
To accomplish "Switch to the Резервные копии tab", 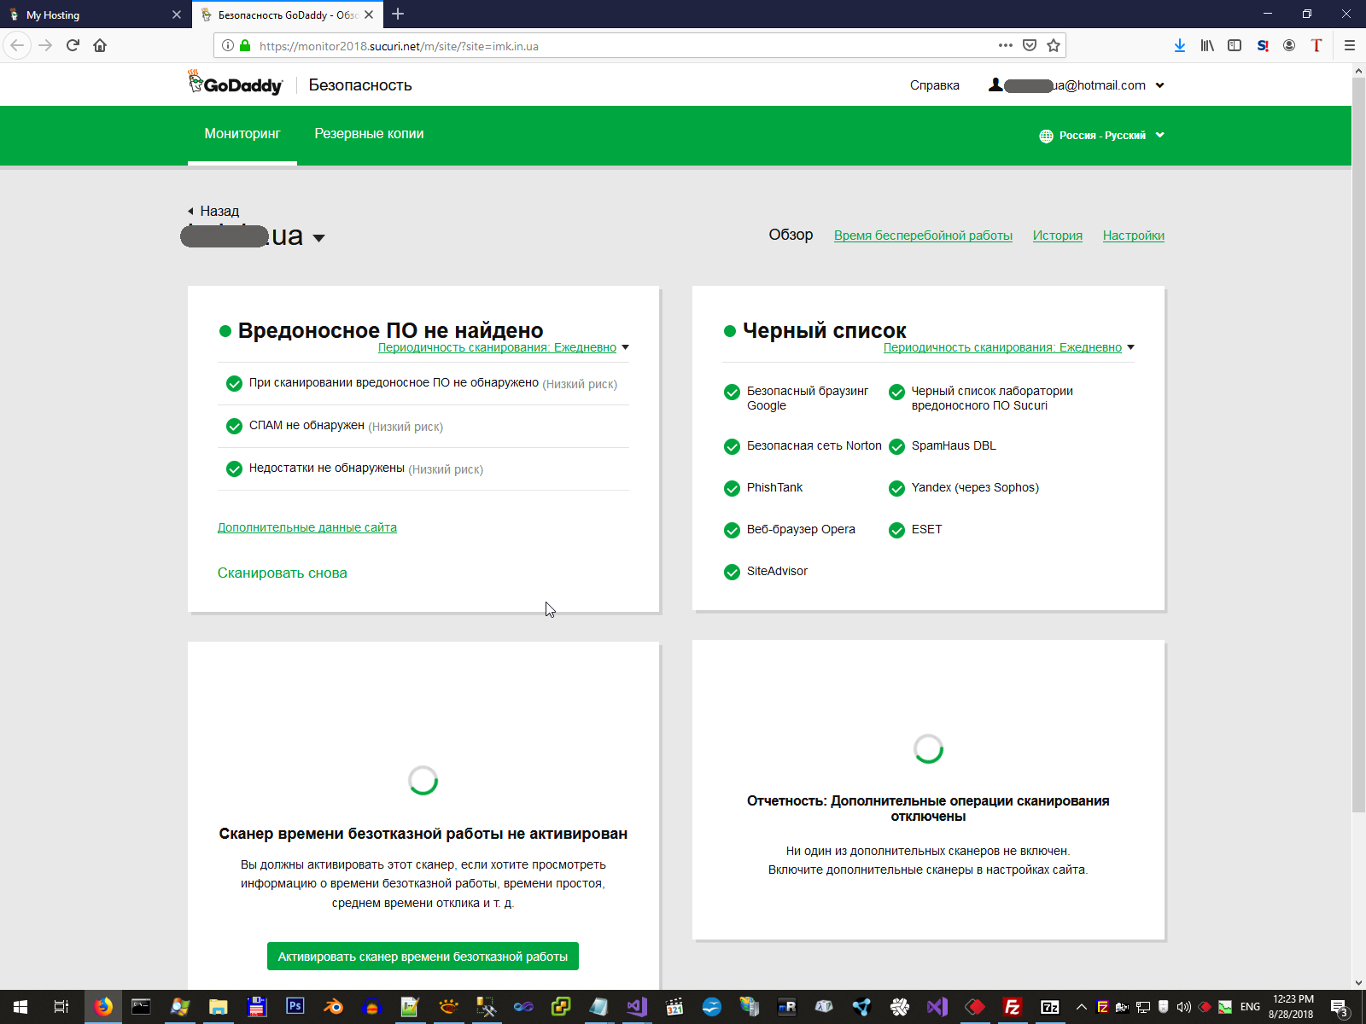I will [x=369, y=134].
